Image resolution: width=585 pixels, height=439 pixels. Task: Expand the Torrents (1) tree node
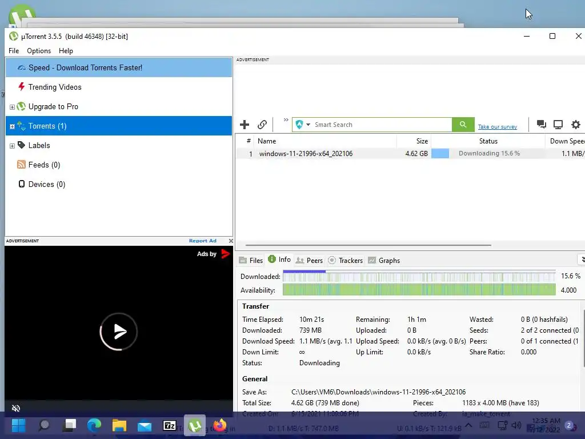coord(12,126)
